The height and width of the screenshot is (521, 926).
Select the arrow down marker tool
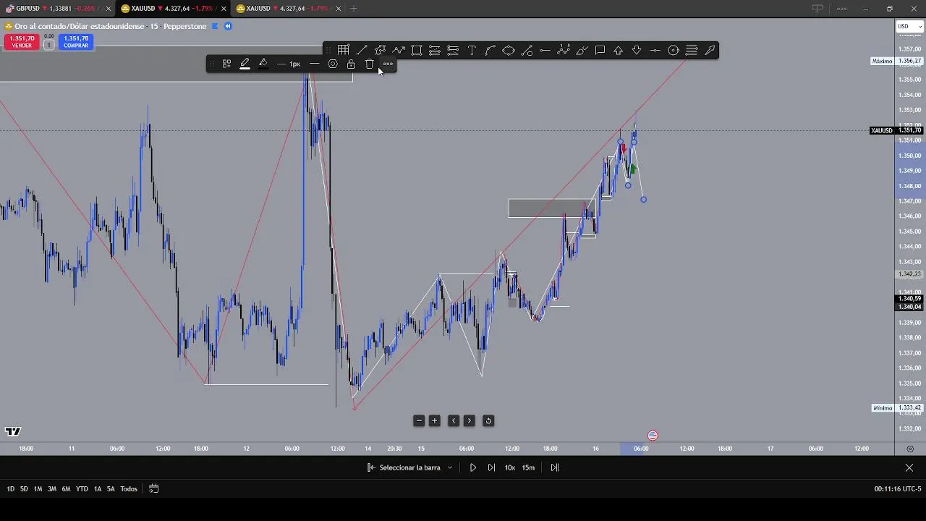[x=637, y=50]
